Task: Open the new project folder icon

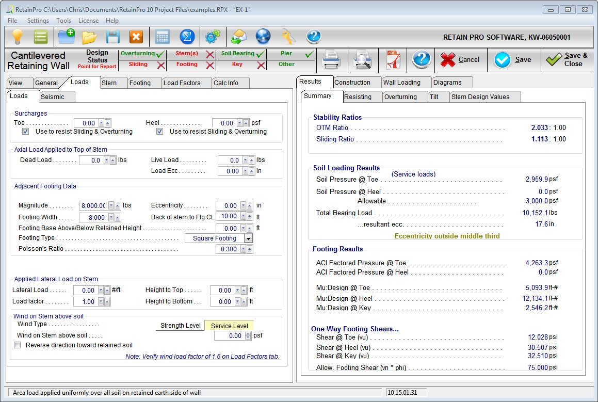Action: 66,37
